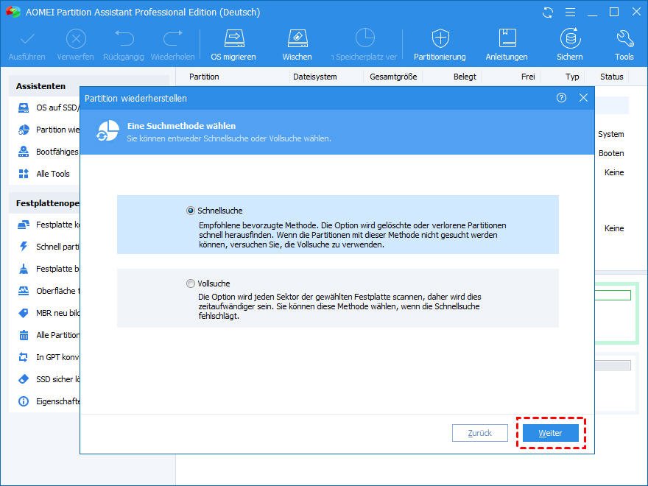Click the Weiter button
This screenshot has width=648, height=486.
point(551,433)
